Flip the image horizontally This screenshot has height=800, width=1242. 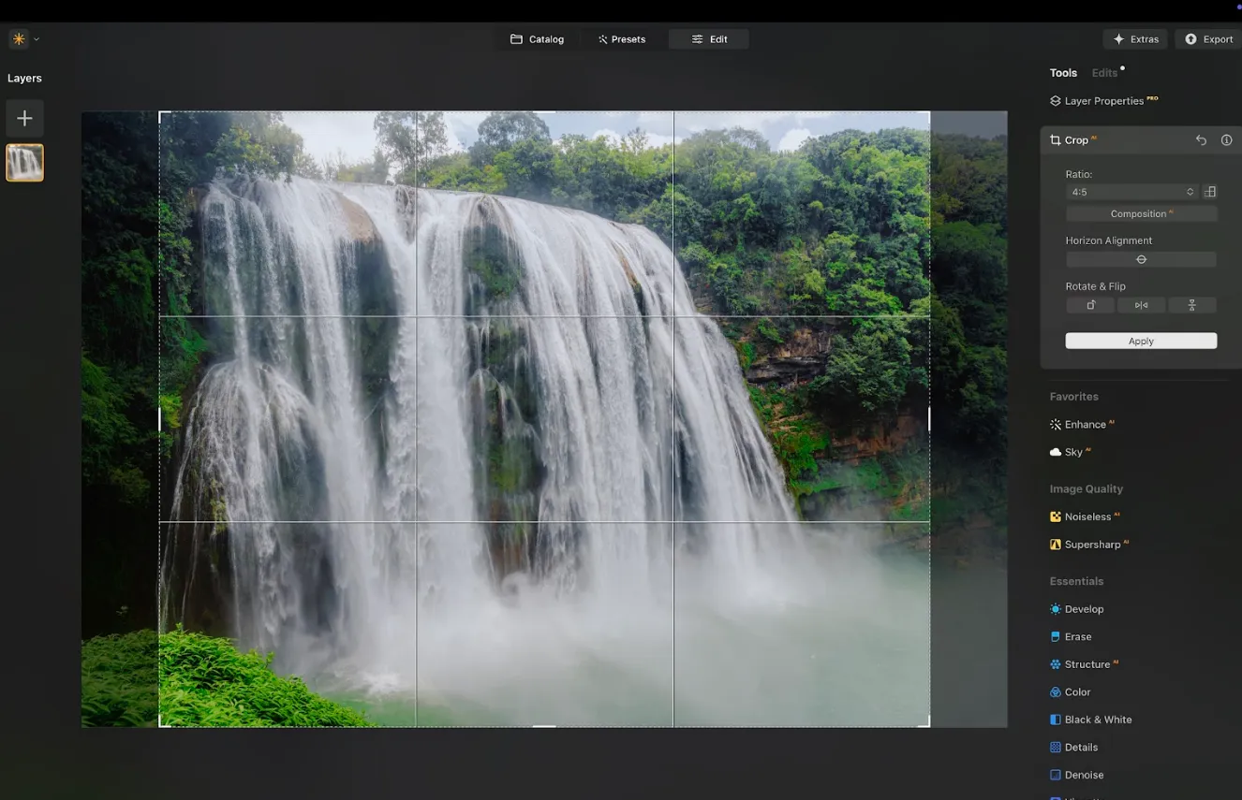point(1141,305)
